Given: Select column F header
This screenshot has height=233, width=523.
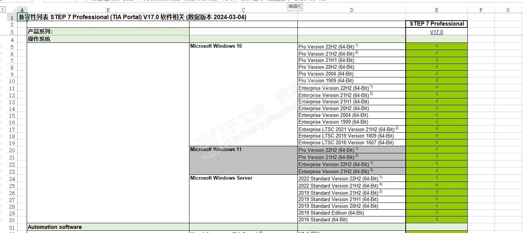Looking at the screenshot, I should coord(481,10).
